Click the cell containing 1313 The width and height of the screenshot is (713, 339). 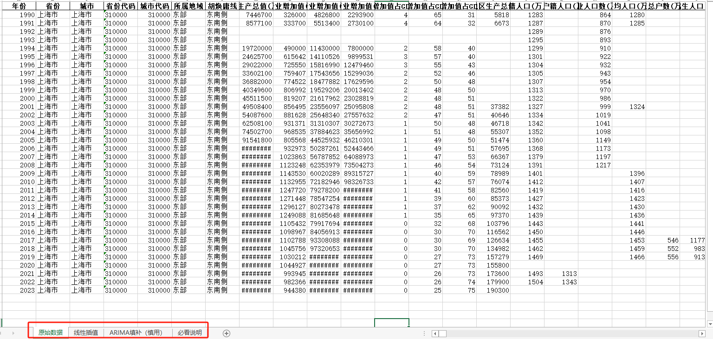(561, 274)
